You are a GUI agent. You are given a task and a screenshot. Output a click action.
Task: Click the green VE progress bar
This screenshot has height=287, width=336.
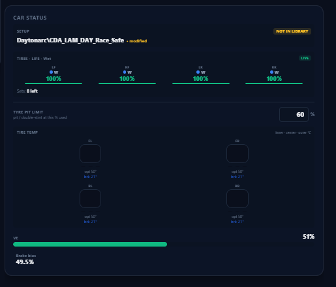point(90,244)
